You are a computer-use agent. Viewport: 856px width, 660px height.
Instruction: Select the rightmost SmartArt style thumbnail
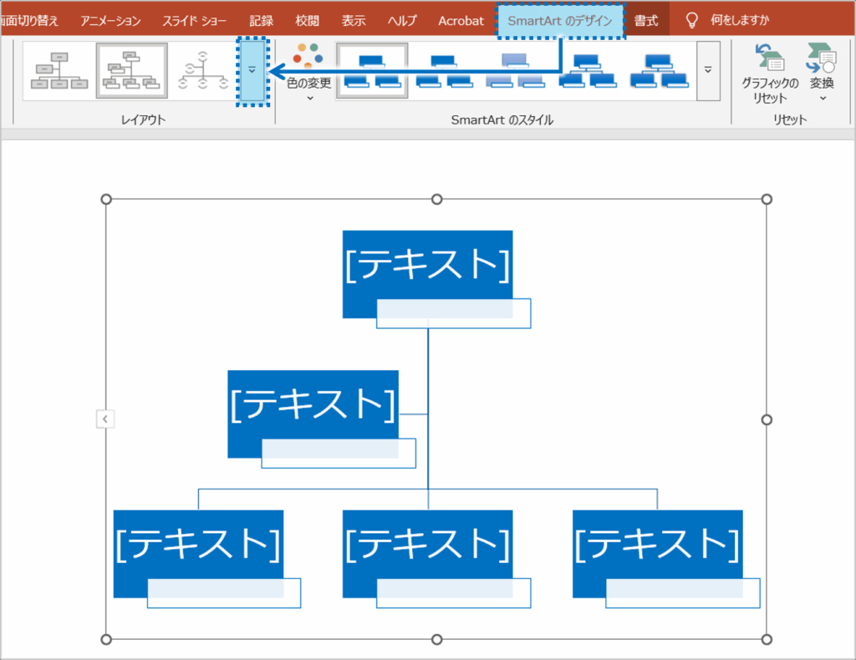click(658, 71)
